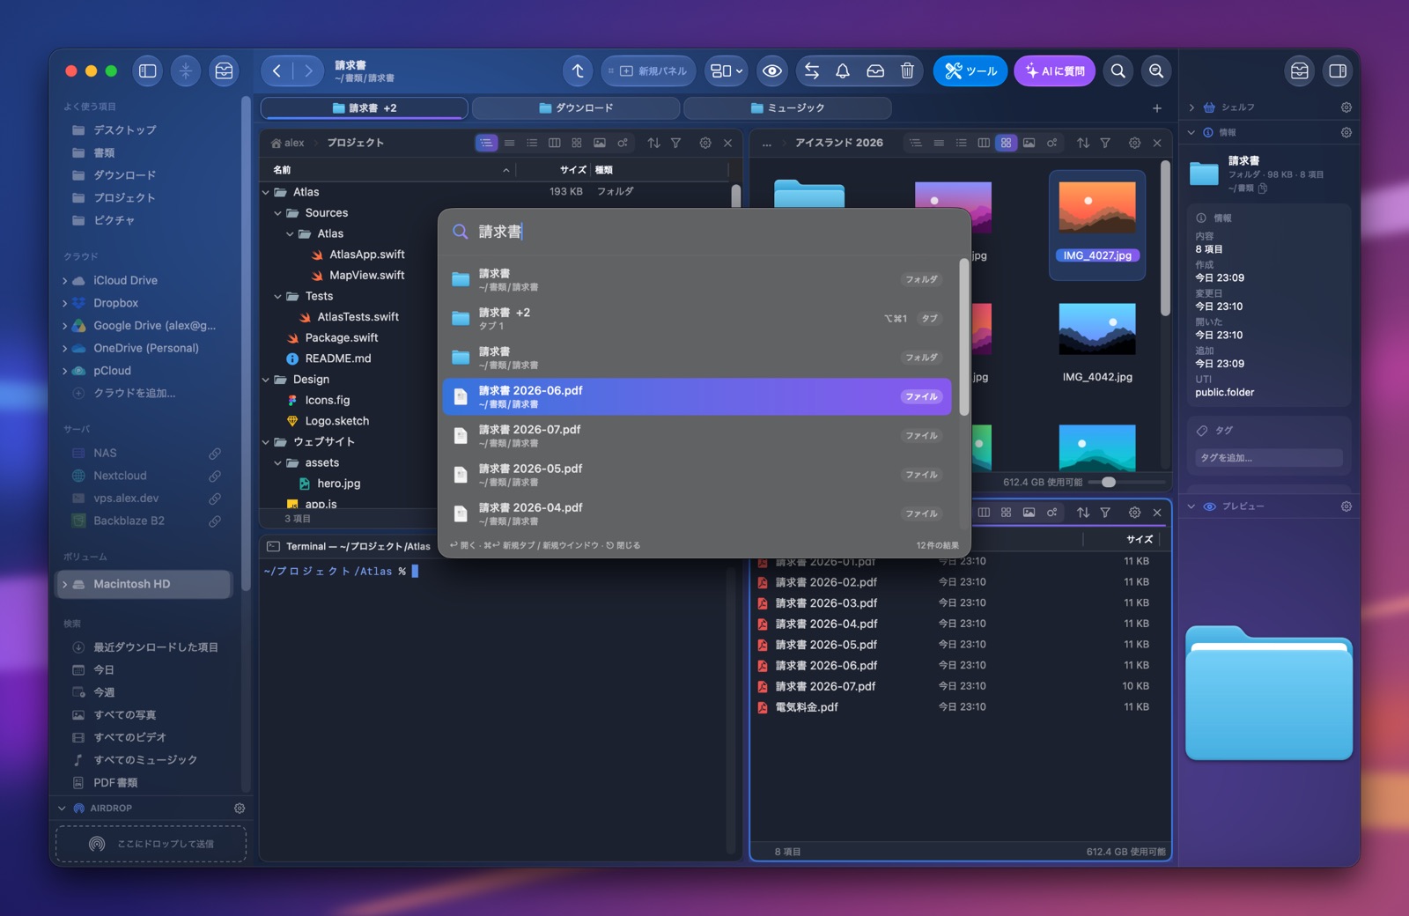Click inside the 請求書 search field

coord(704,232)
